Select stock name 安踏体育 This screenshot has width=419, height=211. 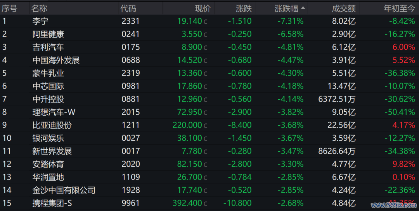[x=48, y=164]
